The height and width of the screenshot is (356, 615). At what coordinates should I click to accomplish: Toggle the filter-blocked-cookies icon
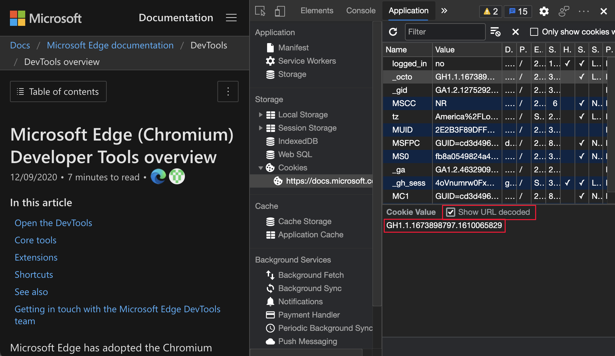495,32
